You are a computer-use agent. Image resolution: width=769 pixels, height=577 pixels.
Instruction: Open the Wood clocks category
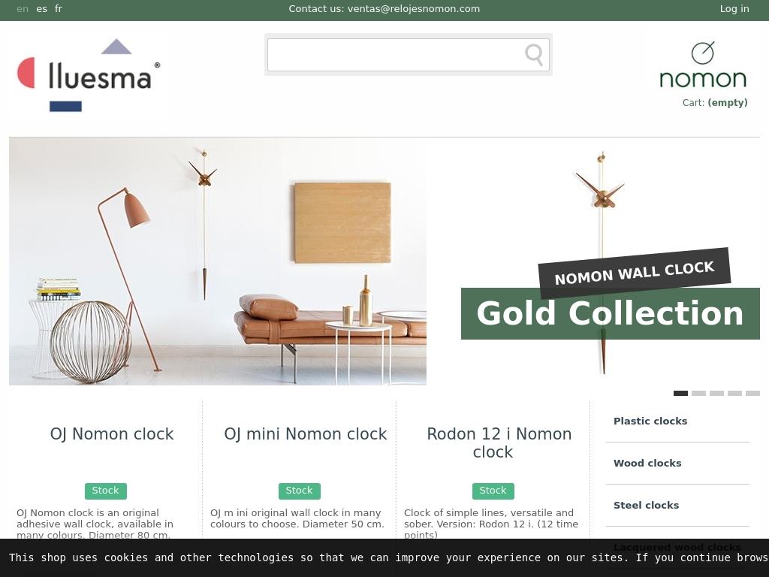click(x=647, y=463)
